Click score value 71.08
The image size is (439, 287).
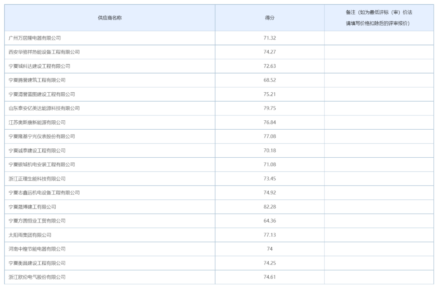(269, 165)
